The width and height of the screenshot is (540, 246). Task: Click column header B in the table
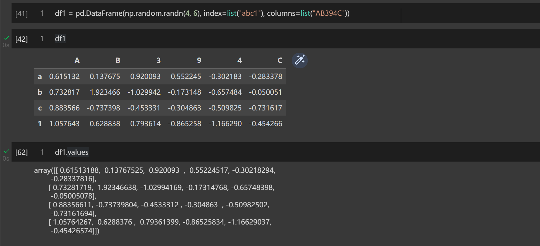click(x=118, y=61)
